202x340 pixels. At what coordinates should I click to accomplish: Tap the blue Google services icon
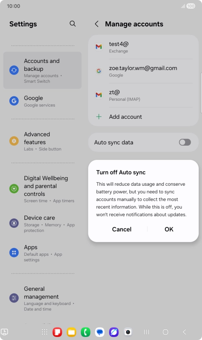click(14, 101)
